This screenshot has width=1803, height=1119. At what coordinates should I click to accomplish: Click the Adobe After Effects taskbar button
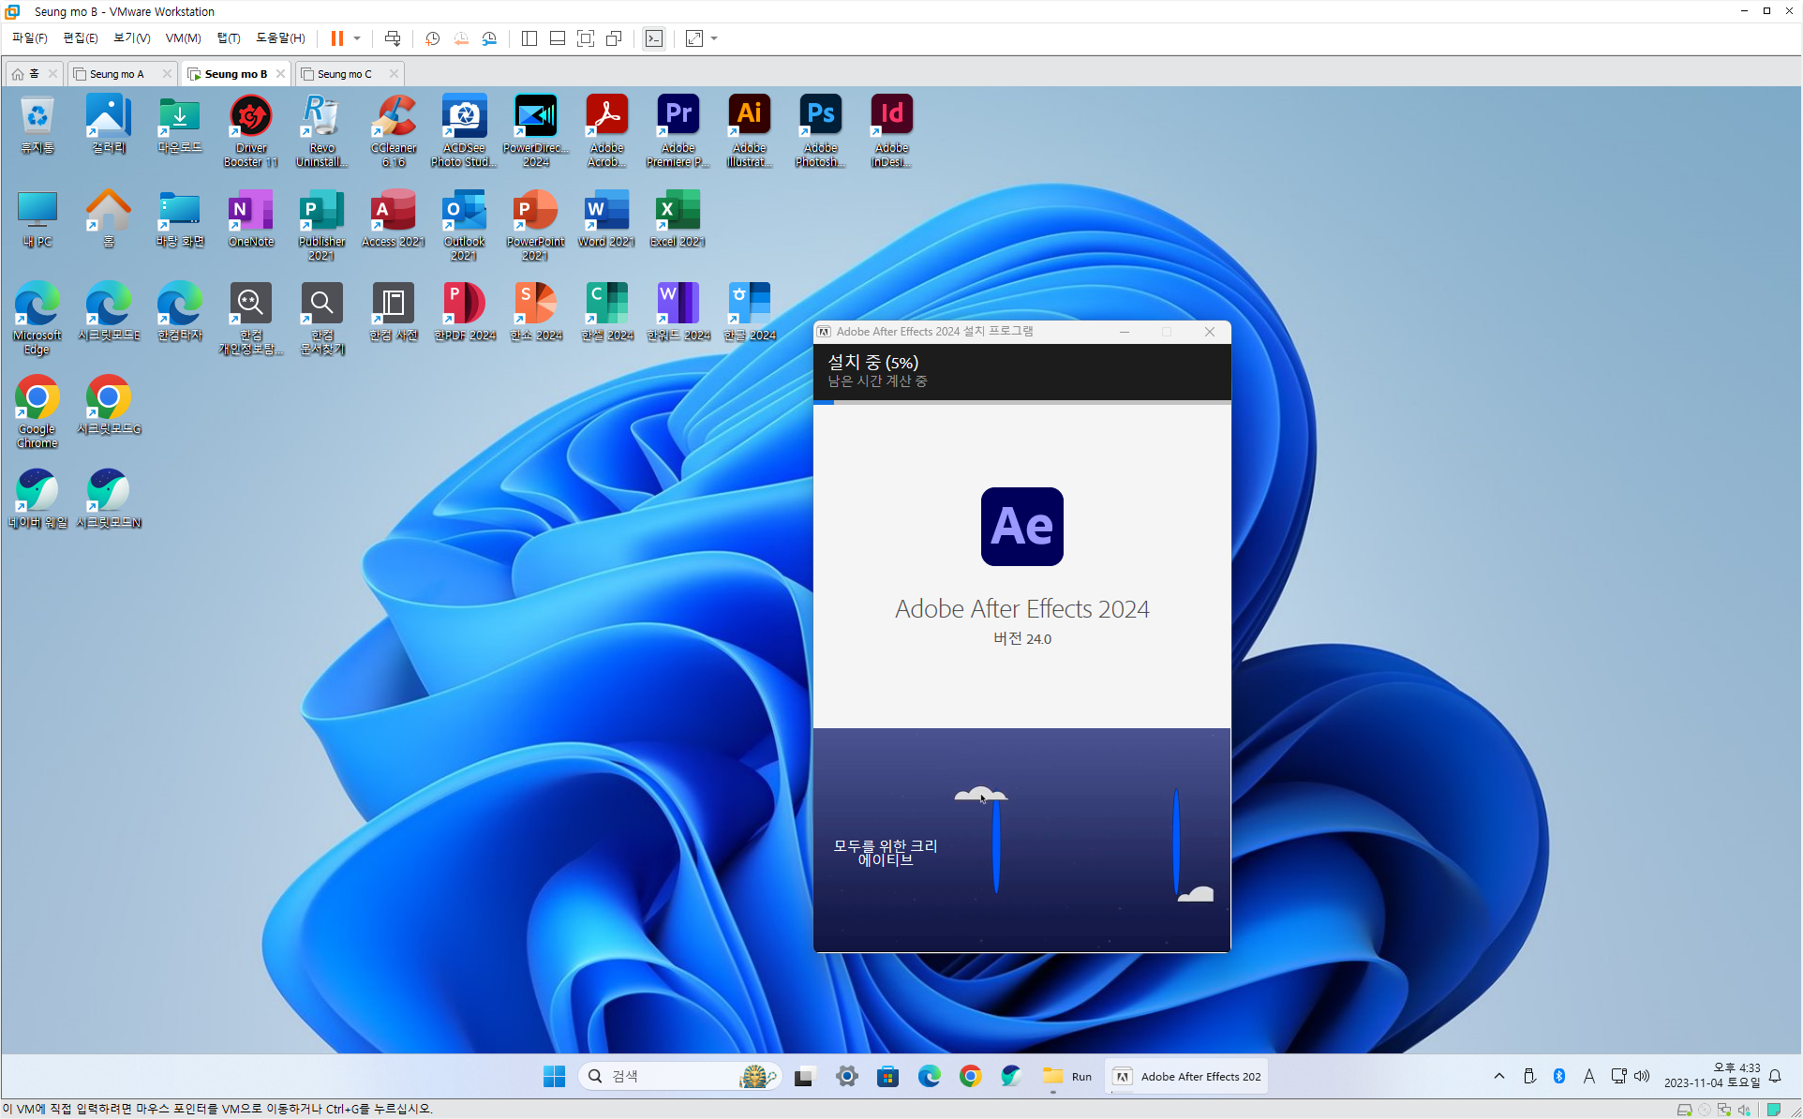coord(1187,1077)
